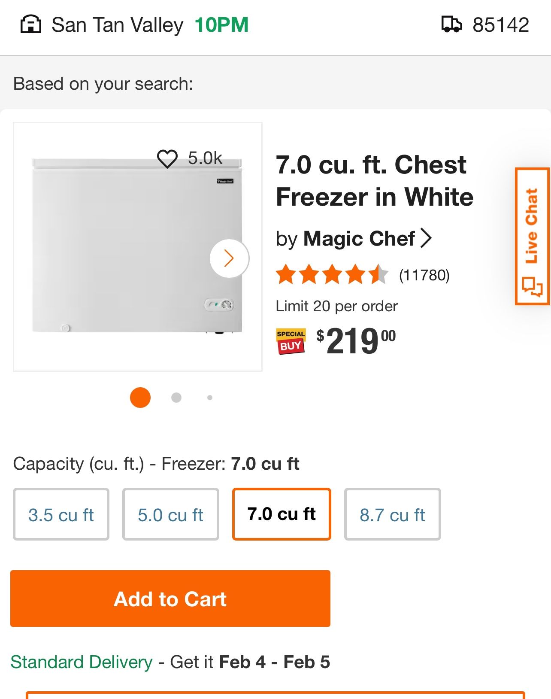Tap the Special Buy badge
The image size is (551, 699).
click(291, 341)
